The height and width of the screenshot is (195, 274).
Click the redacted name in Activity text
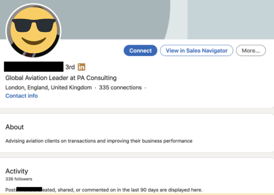click(x=29, y=189)
